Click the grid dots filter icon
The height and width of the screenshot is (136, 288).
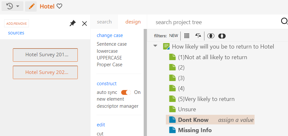(x=187, y=36)
